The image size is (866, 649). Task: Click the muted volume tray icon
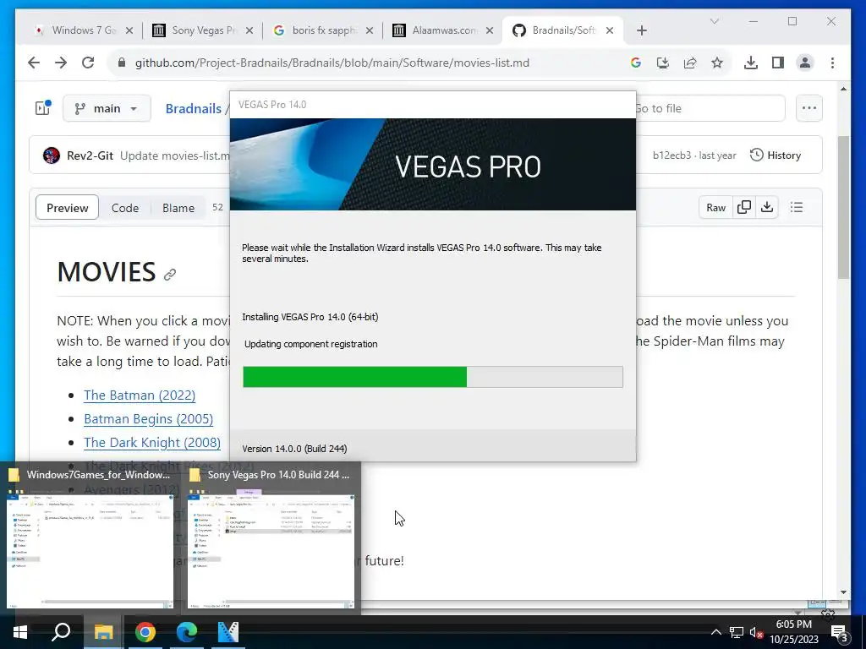click(x=756, y=632)
